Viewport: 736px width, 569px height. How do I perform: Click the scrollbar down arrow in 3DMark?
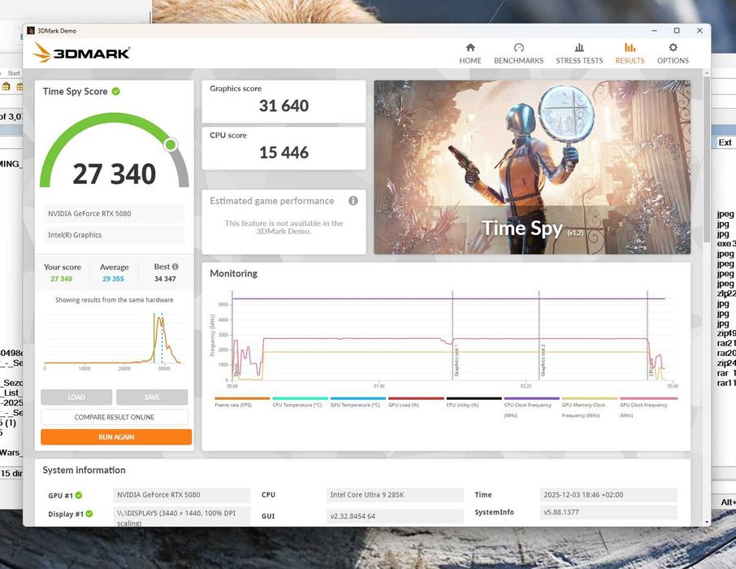707,522
